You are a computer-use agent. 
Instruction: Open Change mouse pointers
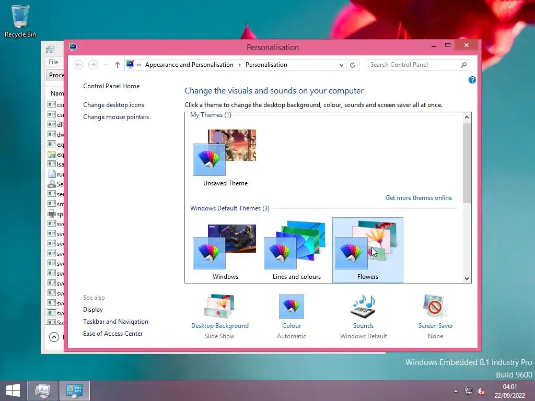click(116, 116)
